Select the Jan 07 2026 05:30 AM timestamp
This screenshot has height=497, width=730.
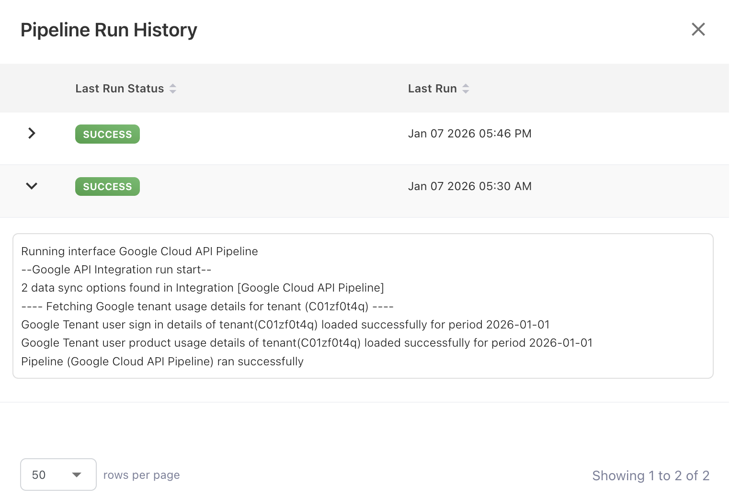(469, 186)
